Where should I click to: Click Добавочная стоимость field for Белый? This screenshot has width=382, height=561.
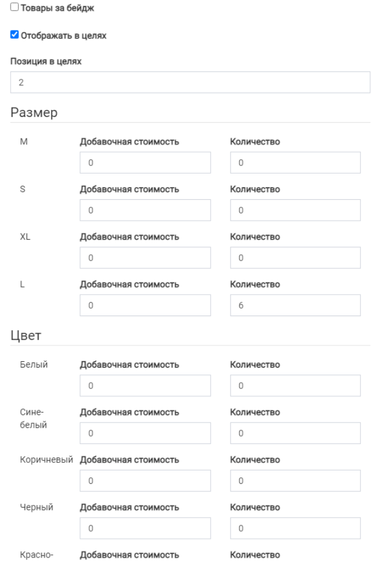tap(145, 386)
